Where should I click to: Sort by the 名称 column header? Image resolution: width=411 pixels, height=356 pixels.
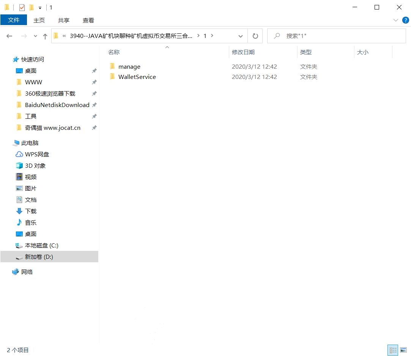tap(114, 52)
